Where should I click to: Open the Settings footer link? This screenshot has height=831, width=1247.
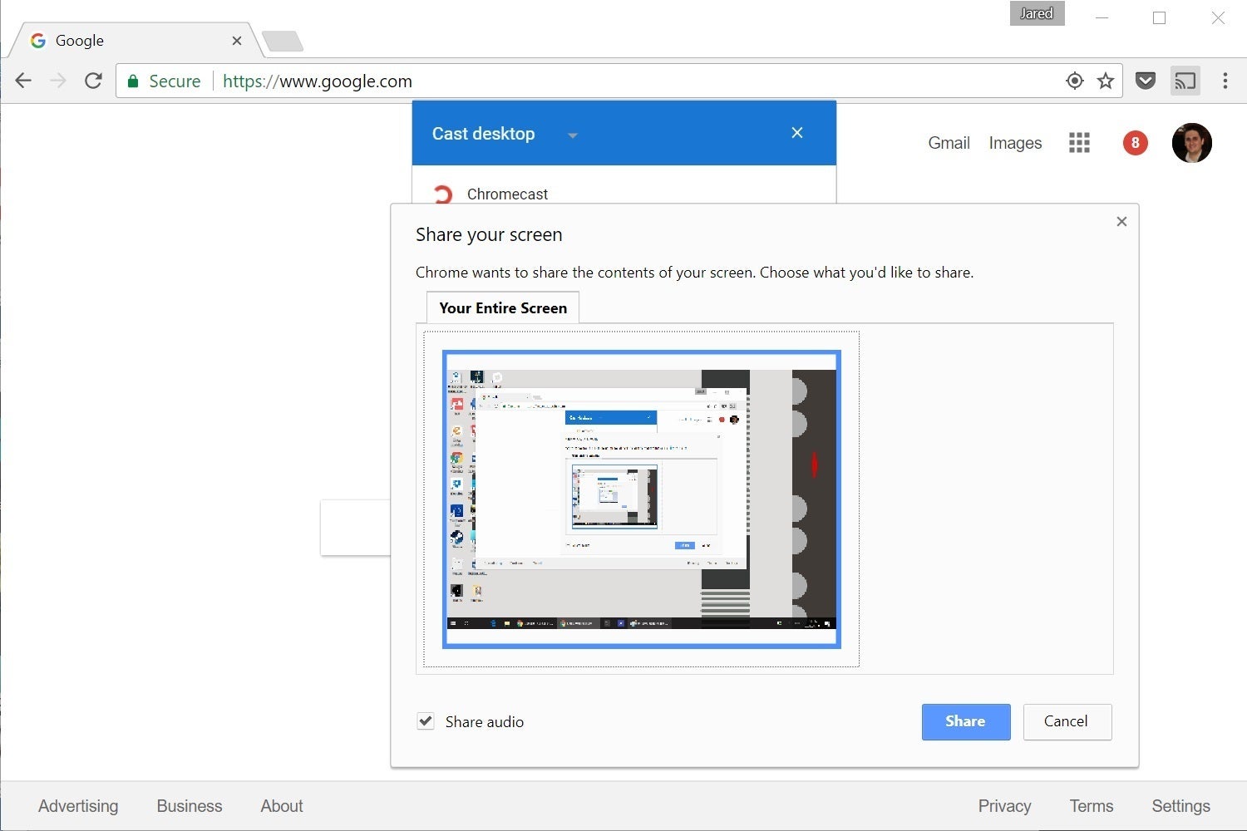(1180, 806)
